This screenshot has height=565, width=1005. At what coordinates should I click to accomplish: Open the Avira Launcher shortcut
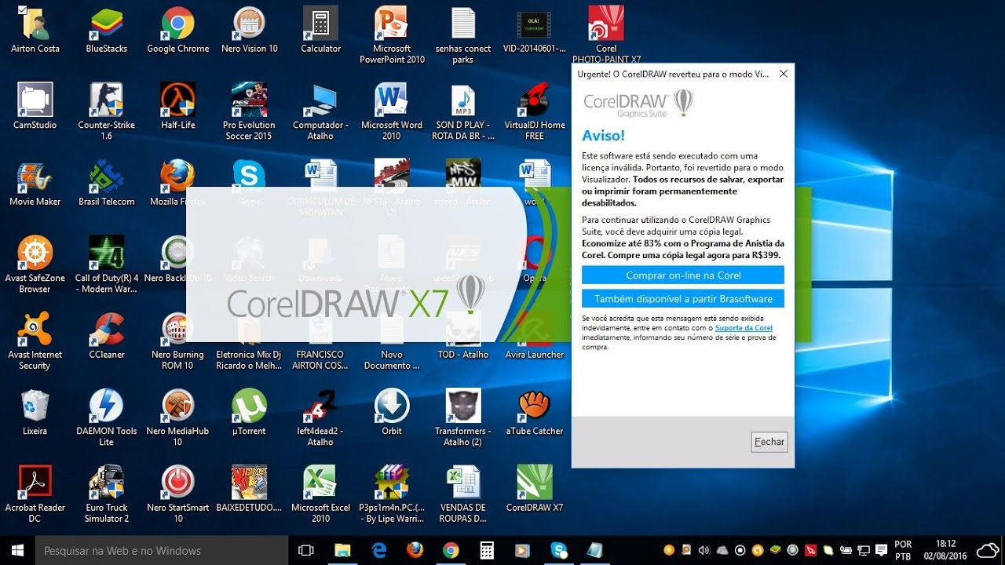tap(535, 336)
